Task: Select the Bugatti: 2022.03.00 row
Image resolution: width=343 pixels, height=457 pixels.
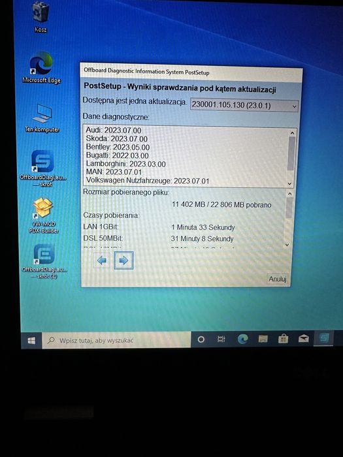Action: click(117, 155)
